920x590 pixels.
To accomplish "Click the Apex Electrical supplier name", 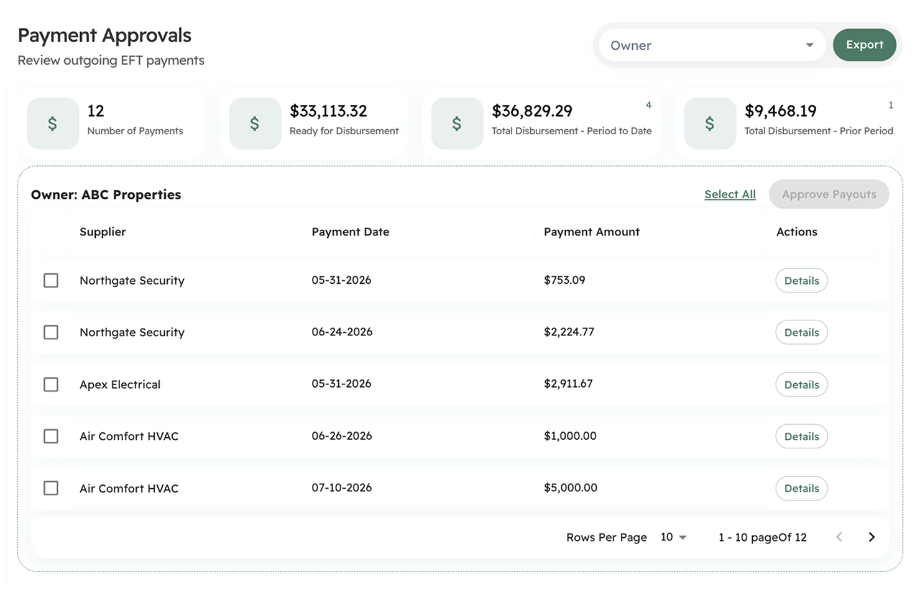I will pos(120,384).
